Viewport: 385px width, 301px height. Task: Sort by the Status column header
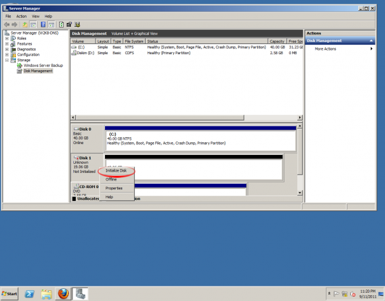(206, 41)
